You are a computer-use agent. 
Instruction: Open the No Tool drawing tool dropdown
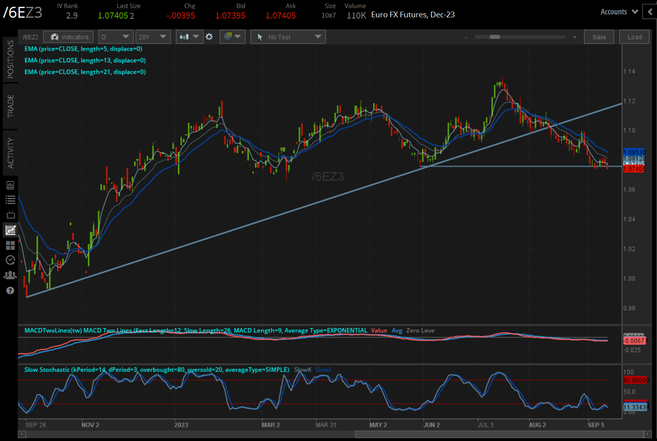[288, 37]
